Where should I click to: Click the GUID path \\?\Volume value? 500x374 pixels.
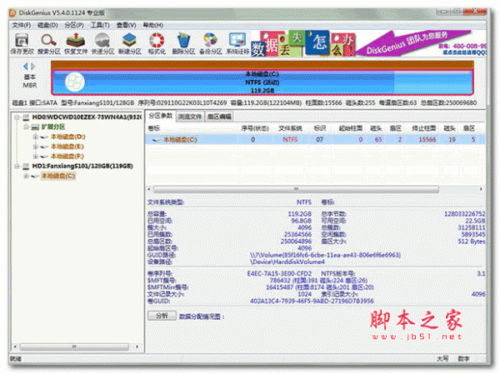(x=325, y=255)
